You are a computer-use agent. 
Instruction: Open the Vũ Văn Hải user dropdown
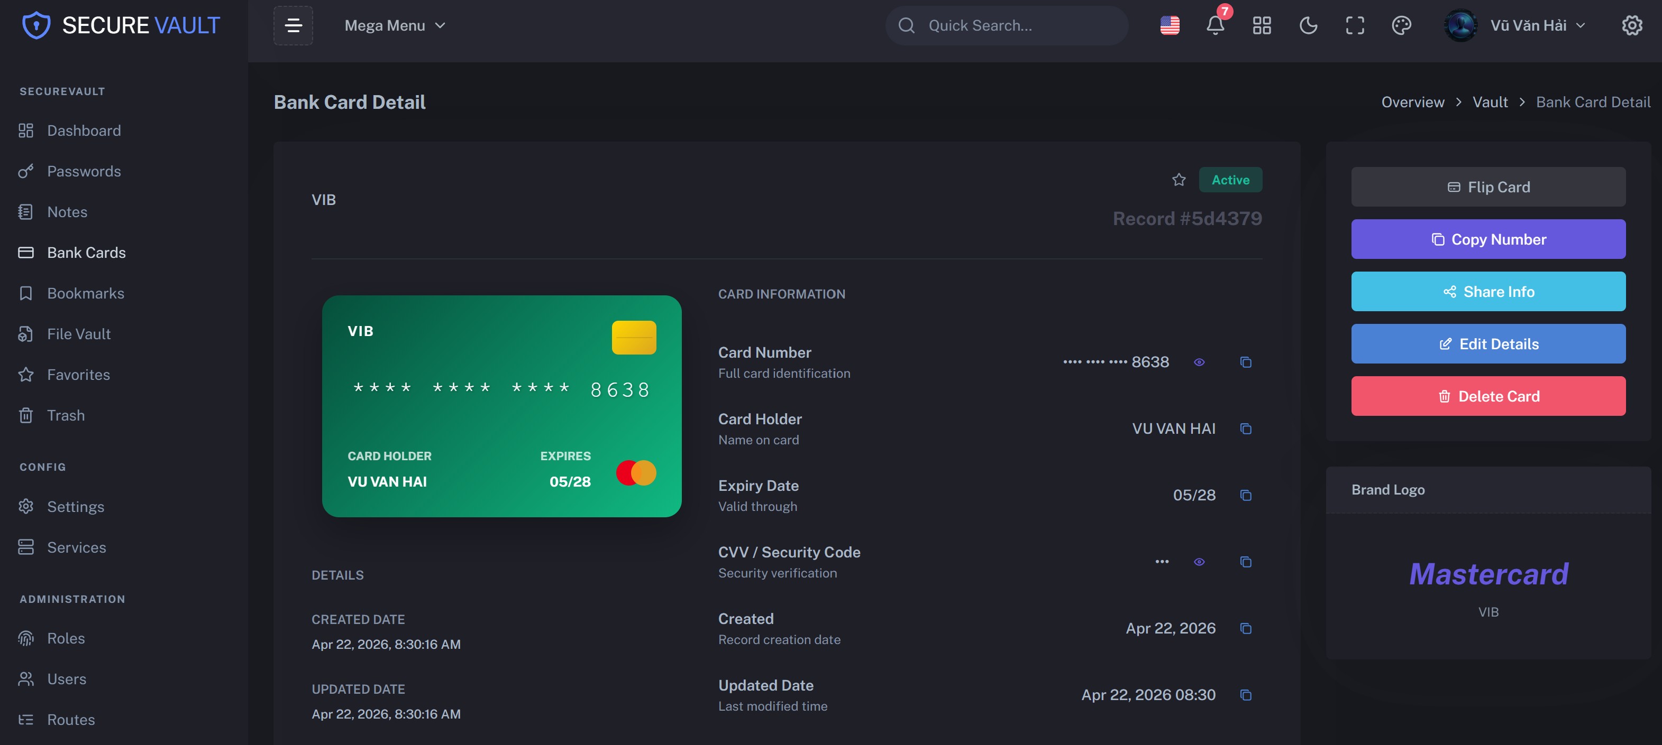pyautogui.click(x=1515, y=26)
